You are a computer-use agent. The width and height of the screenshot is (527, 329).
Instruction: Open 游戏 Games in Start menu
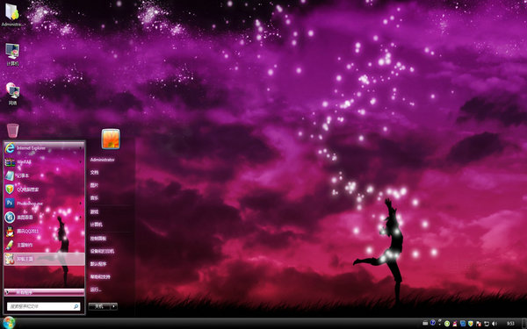click(94, 211)
